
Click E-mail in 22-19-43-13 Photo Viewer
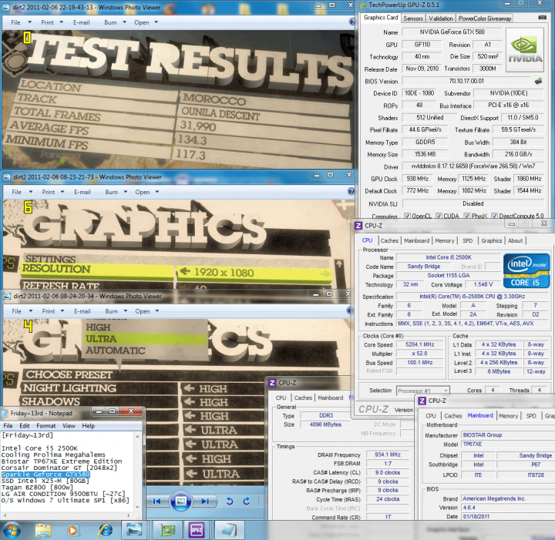(81, 22)
